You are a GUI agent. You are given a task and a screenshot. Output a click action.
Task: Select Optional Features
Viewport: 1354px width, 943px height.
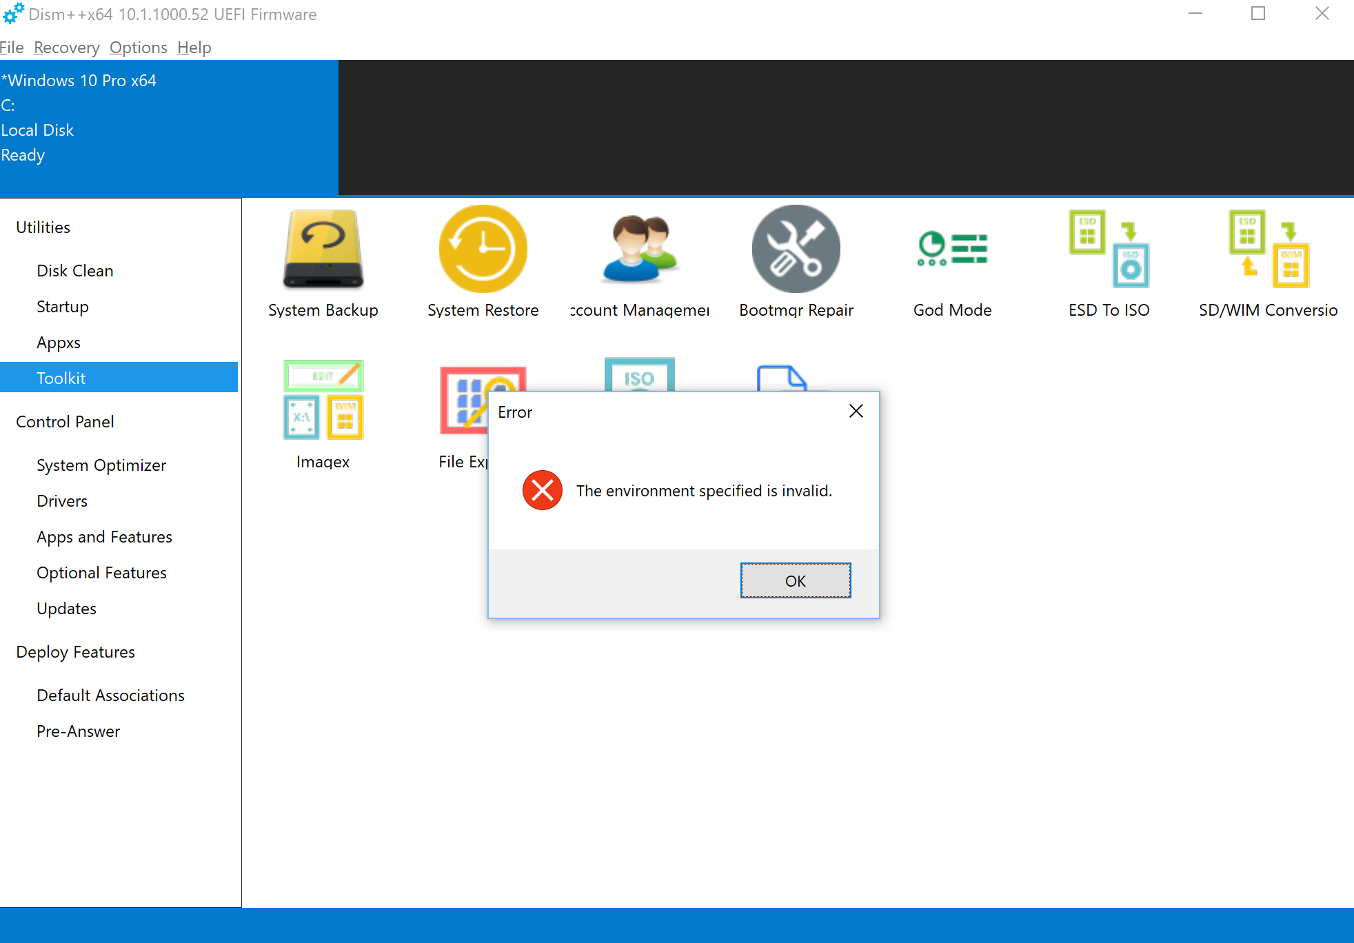[x=101, y=573]
